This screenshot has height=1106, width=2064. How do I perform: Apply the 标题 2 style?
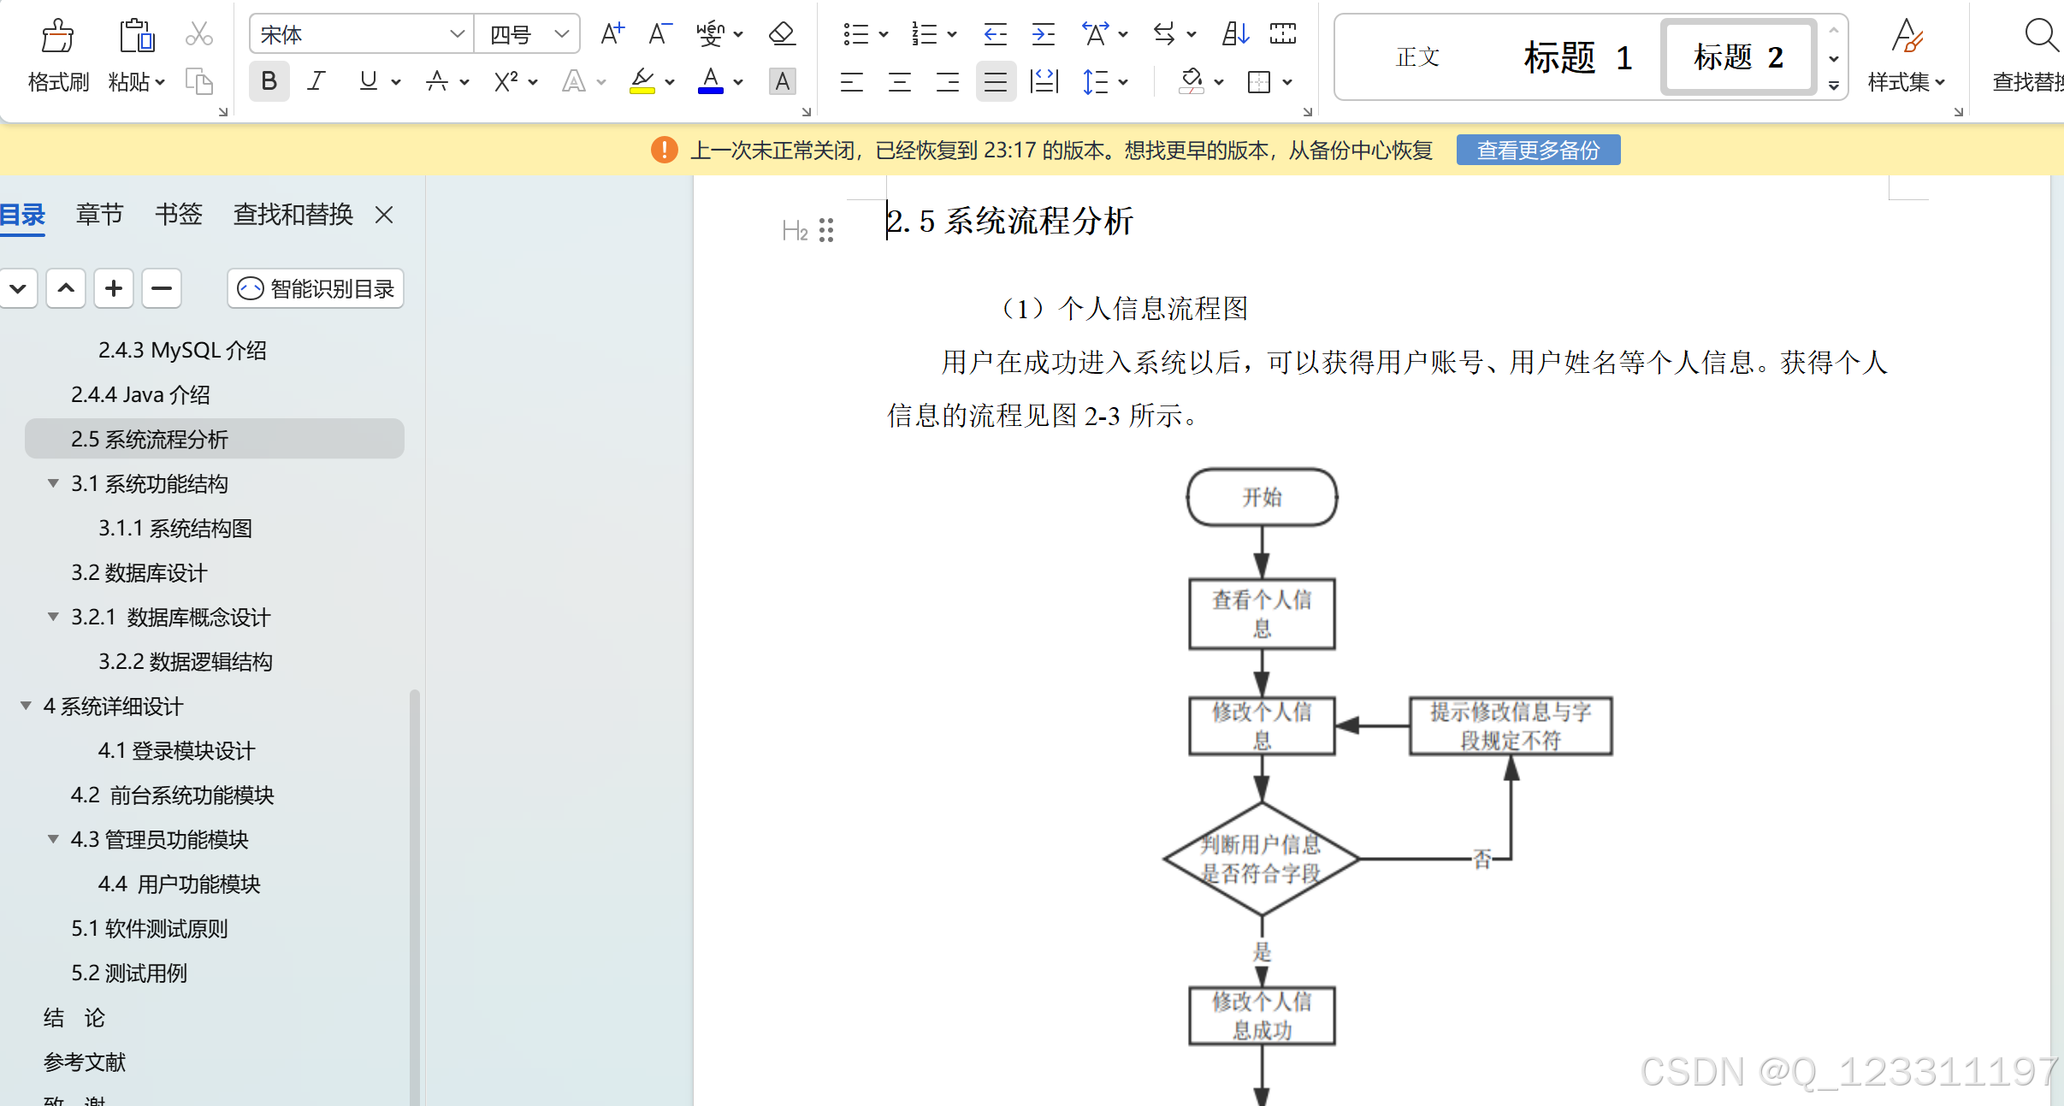pos(1738,57)
